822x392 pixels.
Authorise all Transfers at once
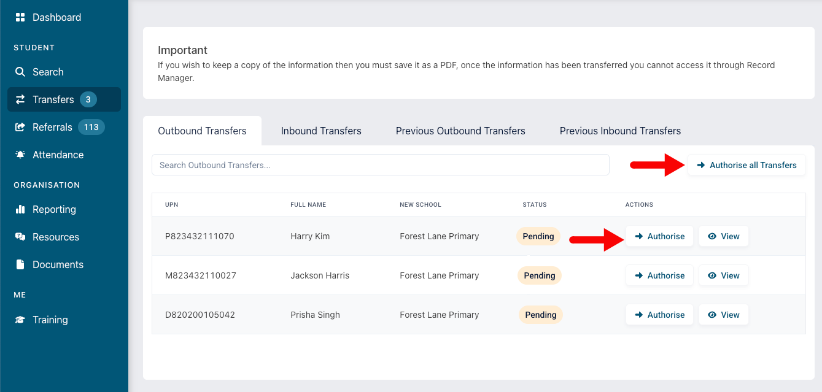[746, 164]
